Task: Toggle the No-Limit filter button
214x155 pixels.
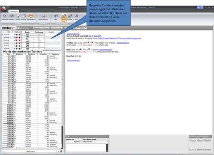Action: (x=70, y=17)
